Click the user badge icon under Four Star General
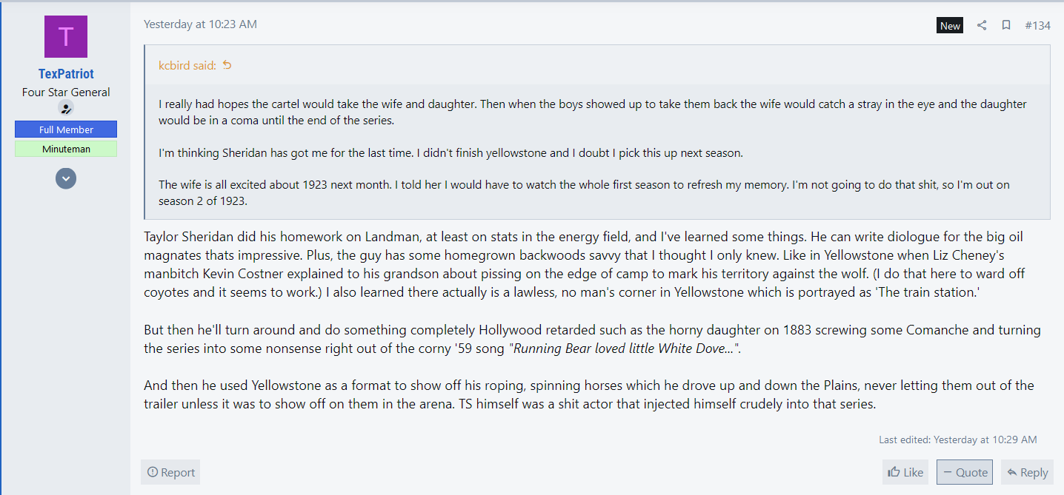 point(66,108)
